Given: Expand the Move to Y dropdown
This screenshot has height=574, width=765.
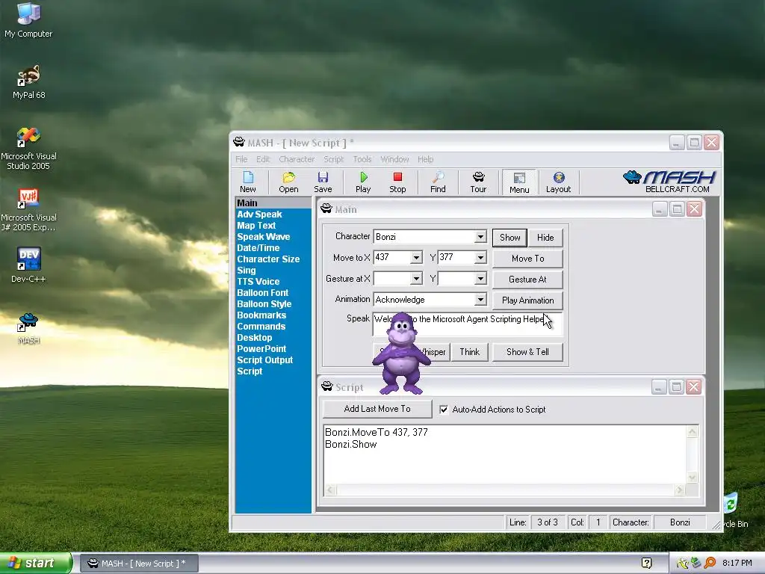Looking at the screenshot, I should pos(480,258).
